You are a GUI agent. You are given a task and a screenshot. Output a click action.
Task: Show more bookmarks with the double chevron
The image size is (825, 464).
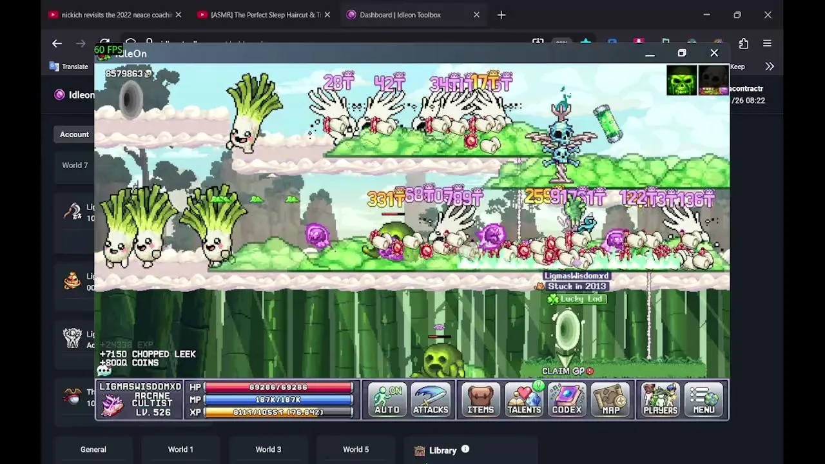(770, 66)
